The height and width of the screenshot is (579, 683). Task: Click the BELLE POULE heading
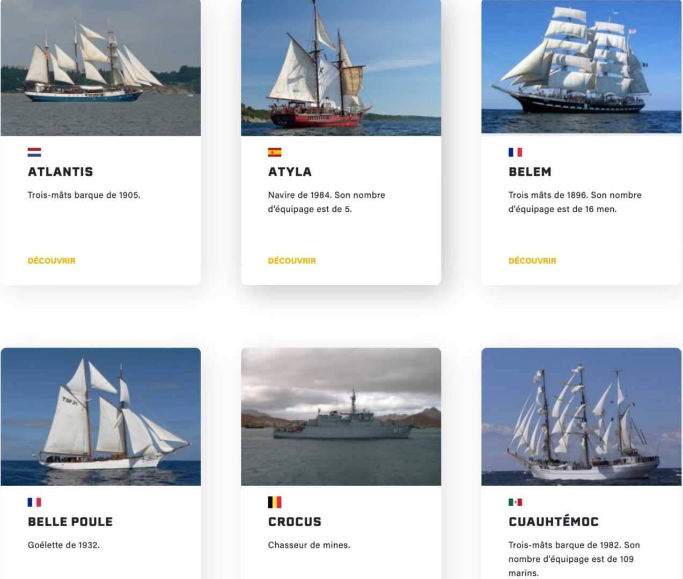coord(70,522)
